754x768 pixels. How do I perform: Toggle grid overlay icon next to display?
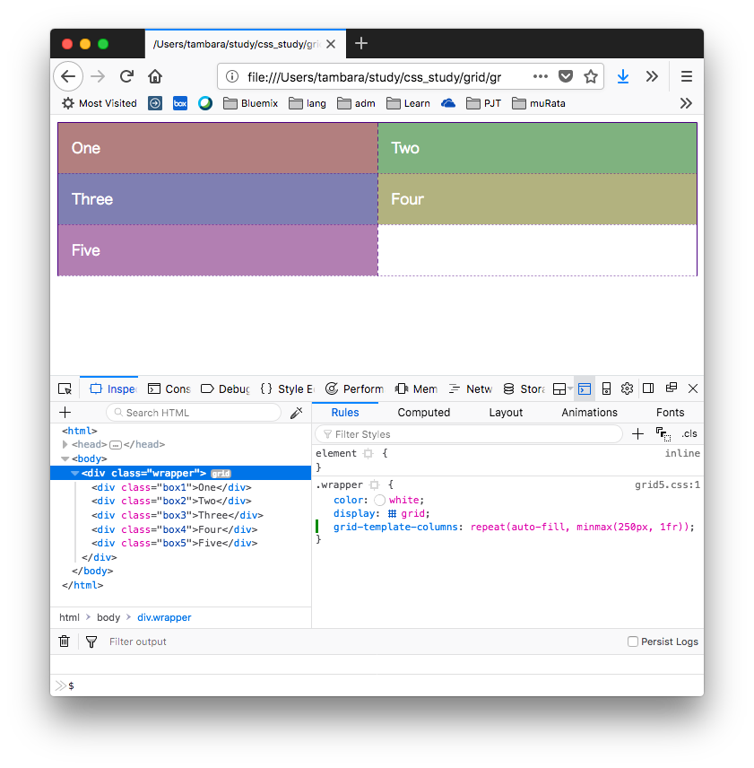click(392, 514)
